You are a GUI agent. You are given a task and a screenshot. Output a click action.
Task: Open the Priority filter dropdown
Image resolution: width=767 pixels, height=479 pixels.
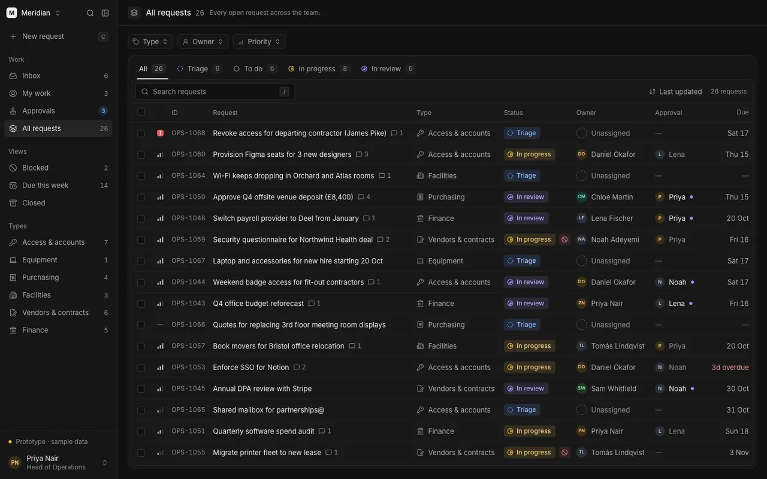[259, 41]
